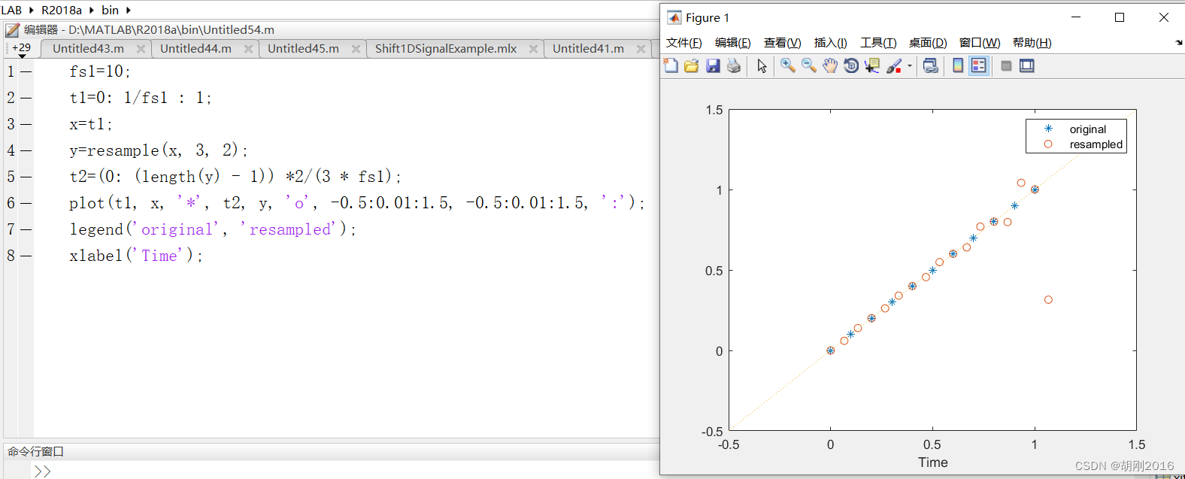The height and width of the screenshot is (479, 1185).
Task: Click the 命令行窗口 panel title
Action: 35,451
